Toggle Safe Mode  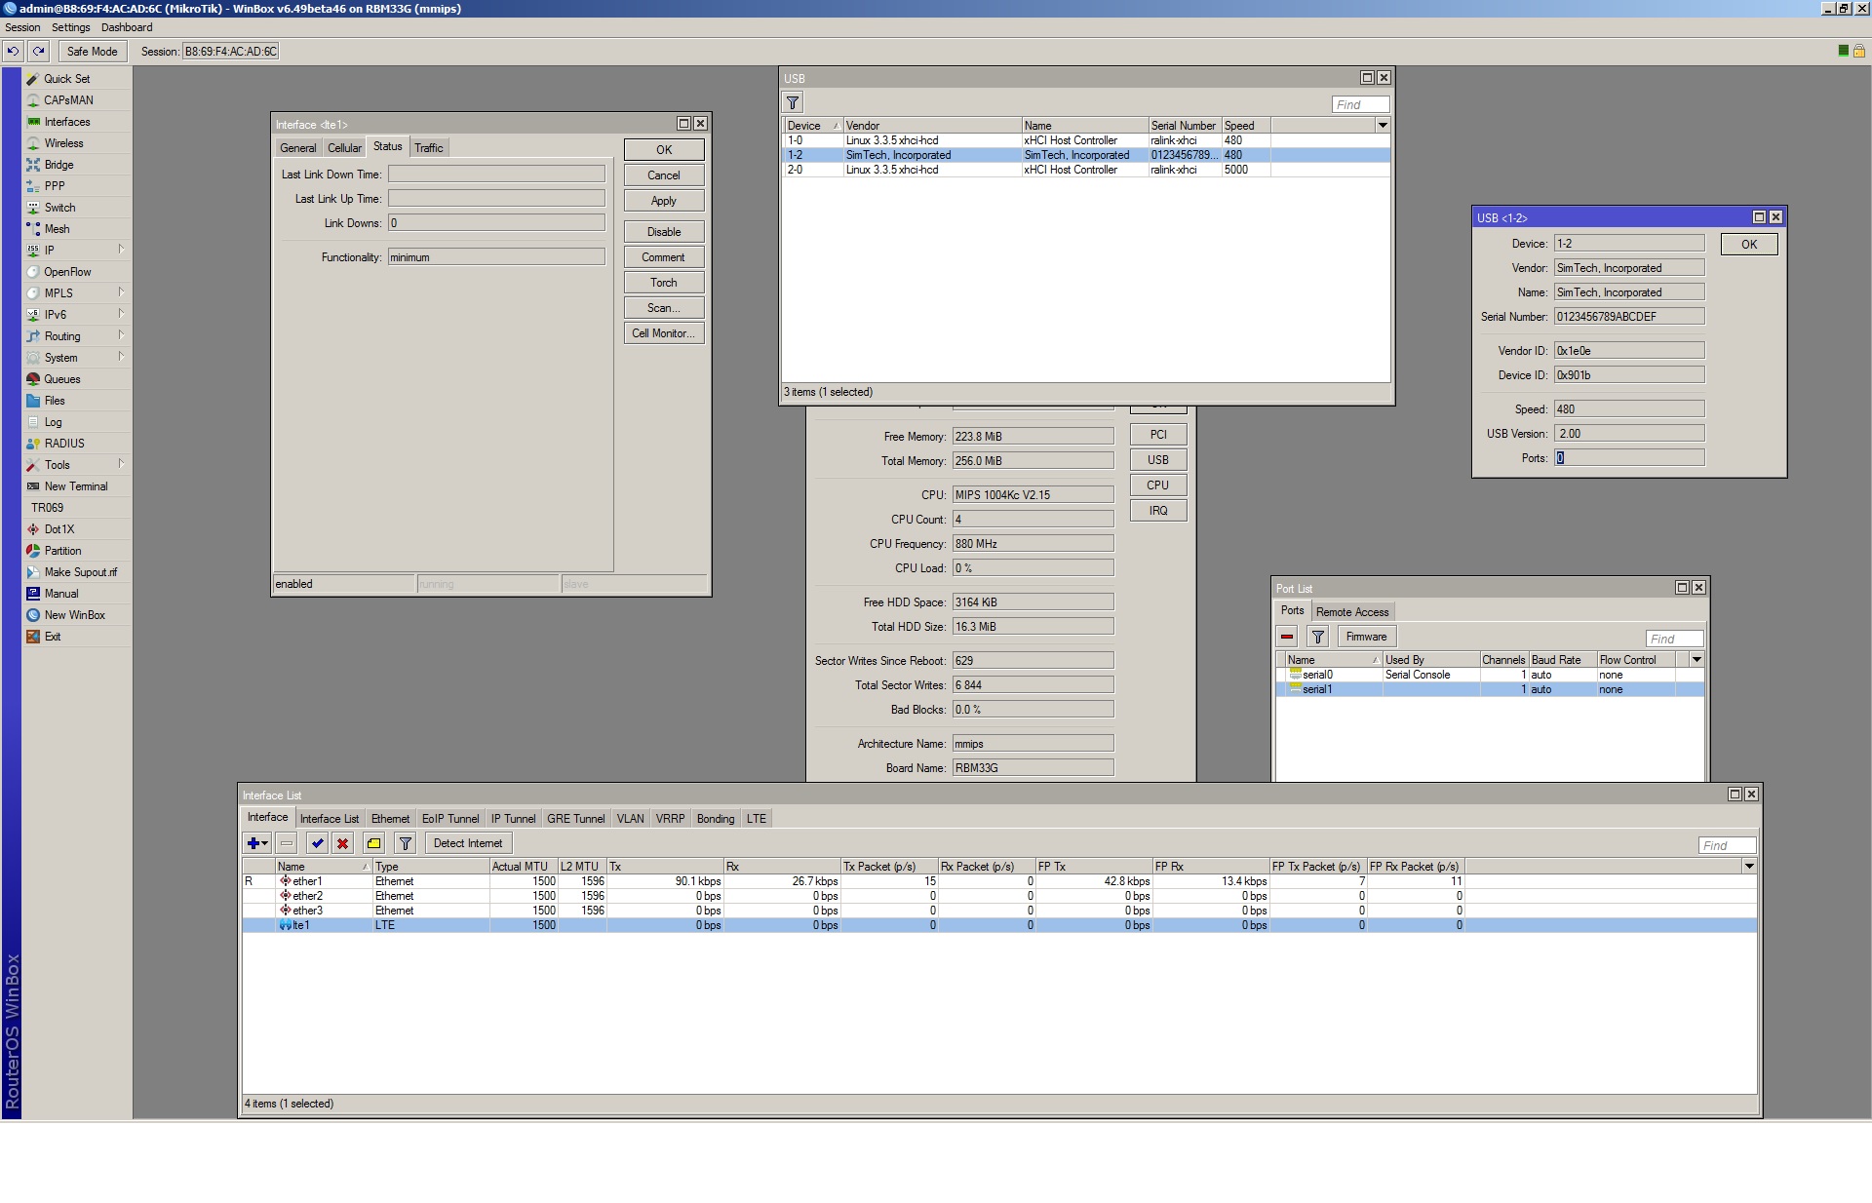[92, 52]
